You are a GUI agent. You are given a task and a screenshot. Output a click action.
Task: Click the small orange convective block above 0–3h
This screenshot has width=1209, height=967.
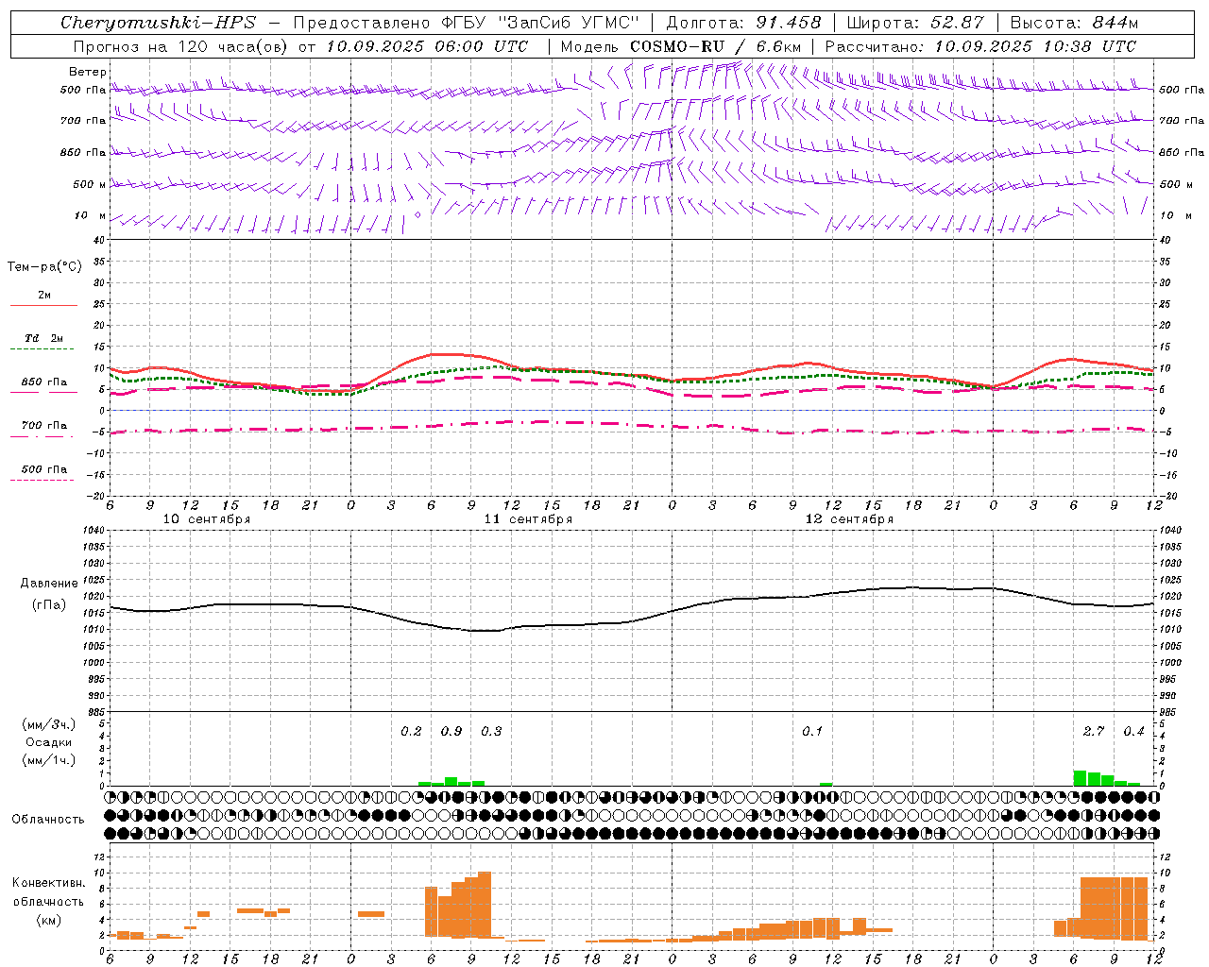[x=371, y=914]
